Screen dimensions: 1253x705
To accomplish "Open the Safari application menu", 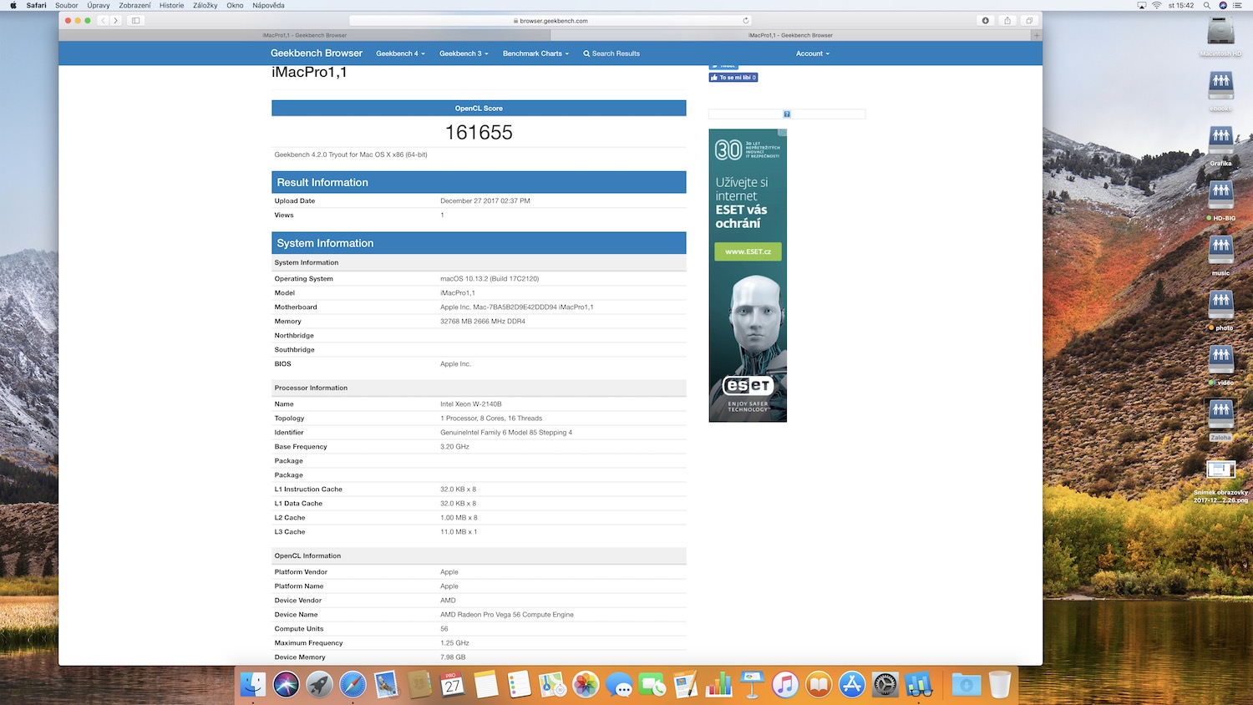I will 36,5.
